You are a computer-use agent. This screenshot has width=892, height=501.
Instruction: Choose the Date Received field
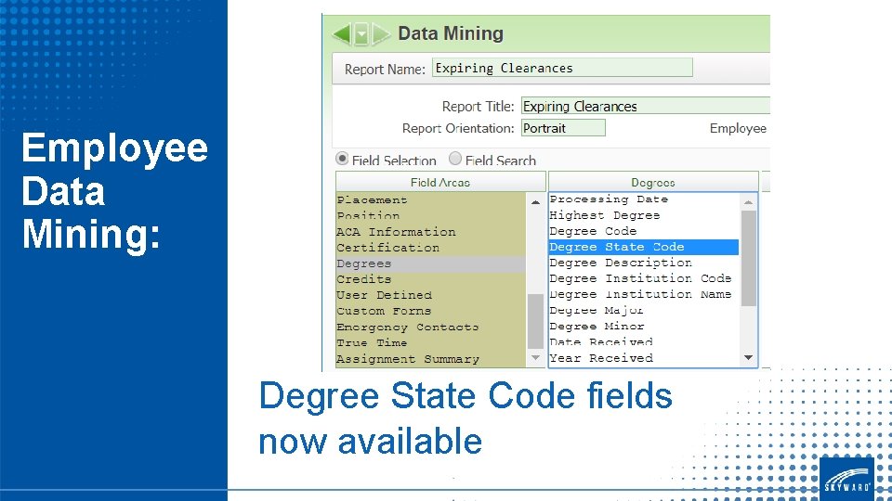[644, 342]
